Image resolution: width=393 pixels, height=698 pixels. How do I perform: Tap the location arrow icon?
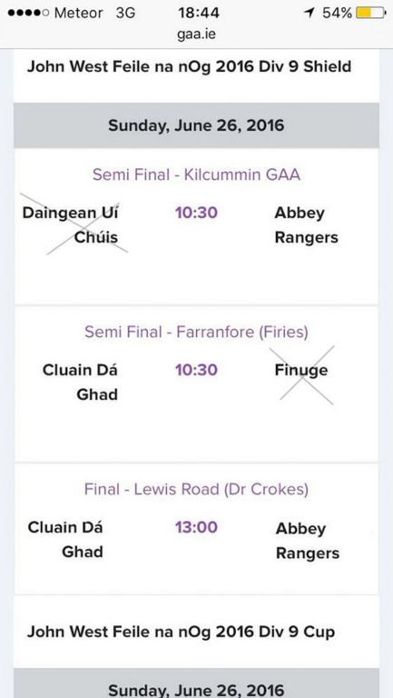click(309, 14)
